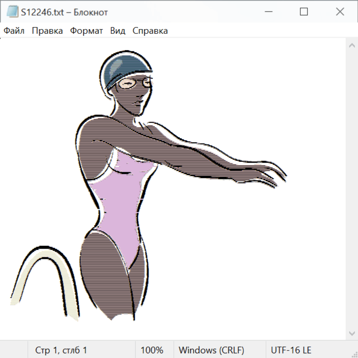Click the 100% zoom level in status bar
The height and width of the screenshot is (358, 358).
click(152, 350)
